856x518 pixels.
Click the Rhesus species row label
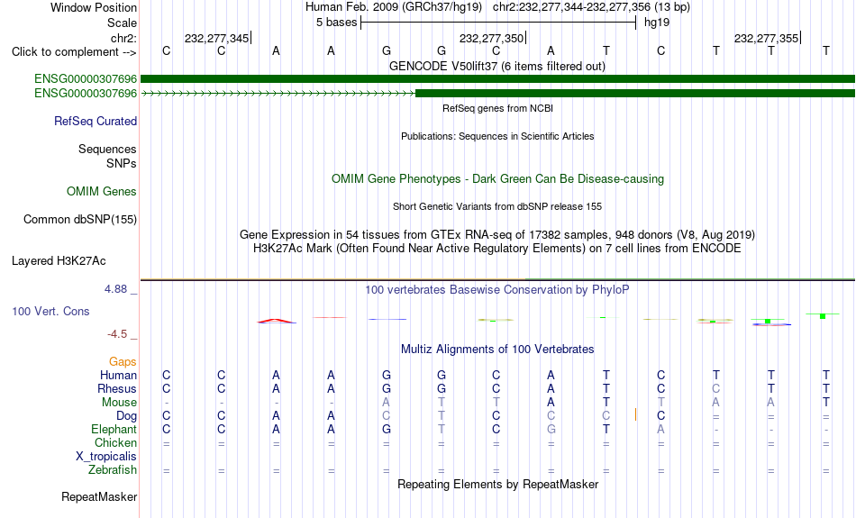click(117, 388)
